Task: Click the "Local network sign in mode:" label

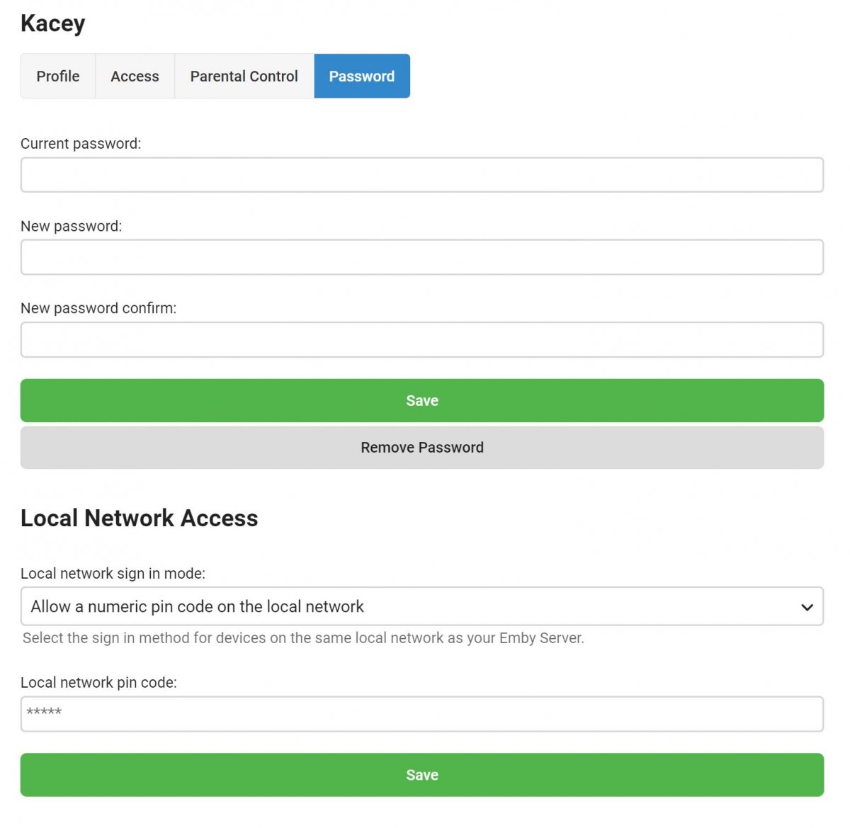Action: (x=113, y=574)
